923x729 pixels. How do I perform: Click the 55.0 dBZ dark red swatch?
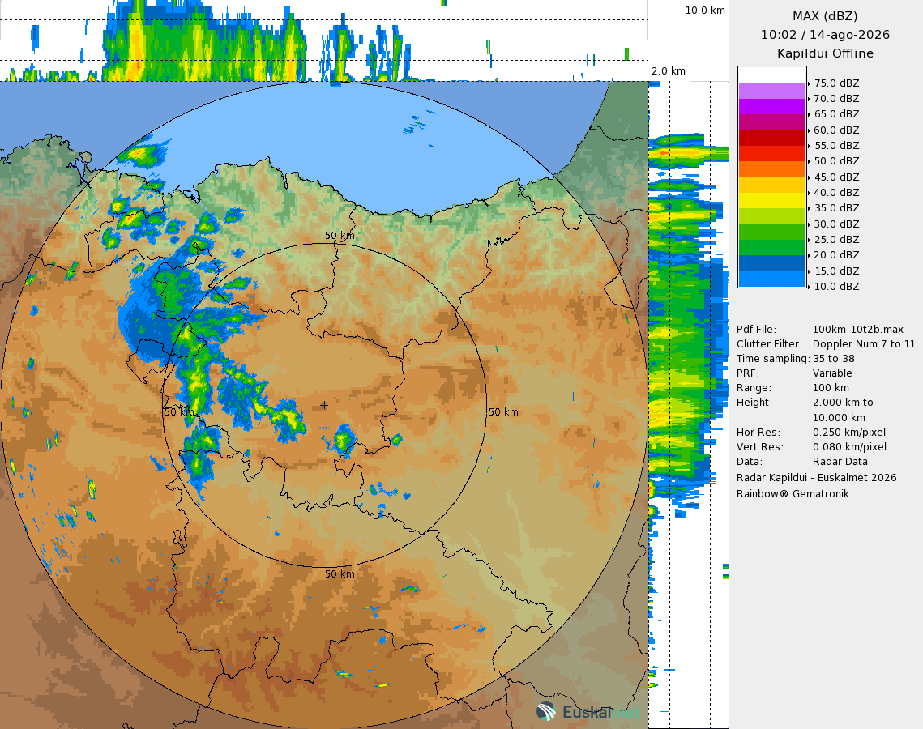(x=771, y=139)
